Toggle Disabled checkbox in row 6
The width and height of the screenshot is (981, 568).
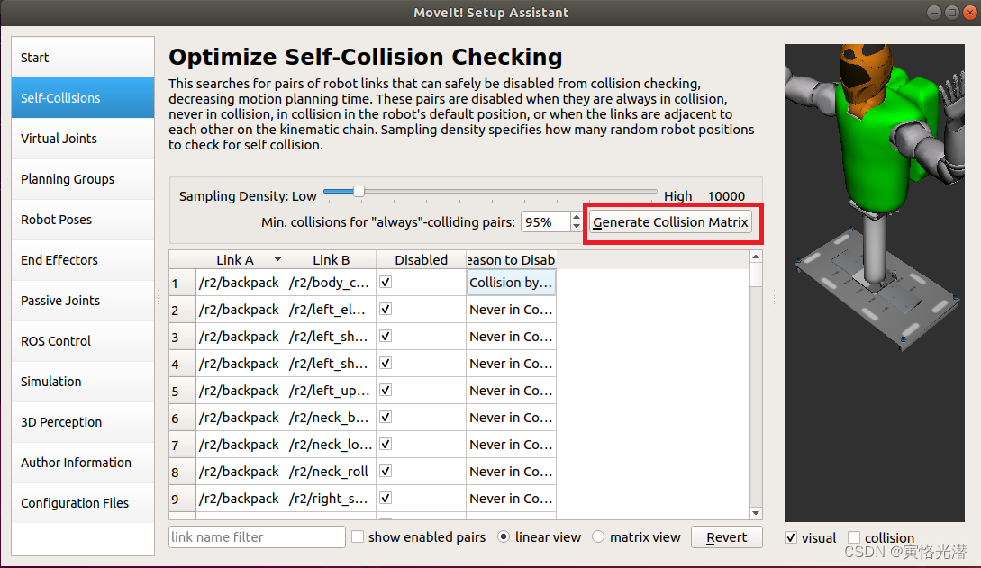(x=386, y=418)
